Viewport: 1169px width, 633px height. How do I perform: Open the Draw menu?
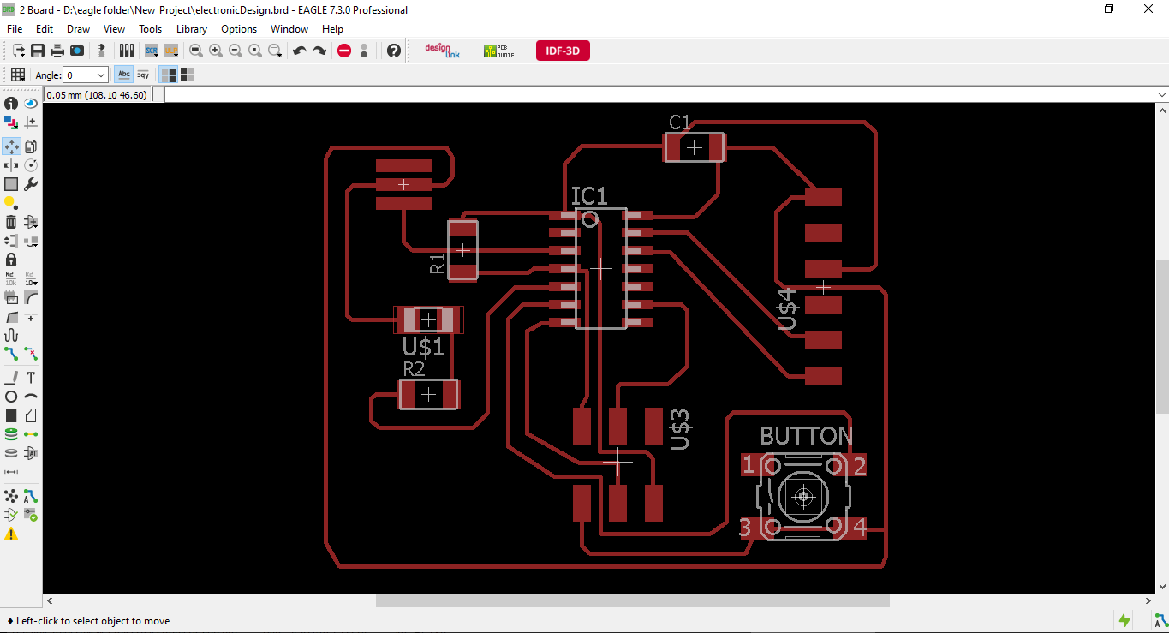[x=78, y=28]
